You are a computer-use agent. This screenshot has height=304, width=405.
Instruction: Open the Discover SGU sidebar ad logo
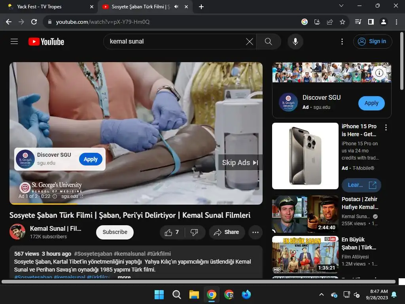[288, 102]
